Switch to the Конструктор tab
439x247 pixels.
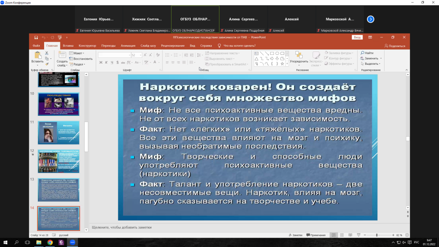pyautogui.click(x=87, y=45)
